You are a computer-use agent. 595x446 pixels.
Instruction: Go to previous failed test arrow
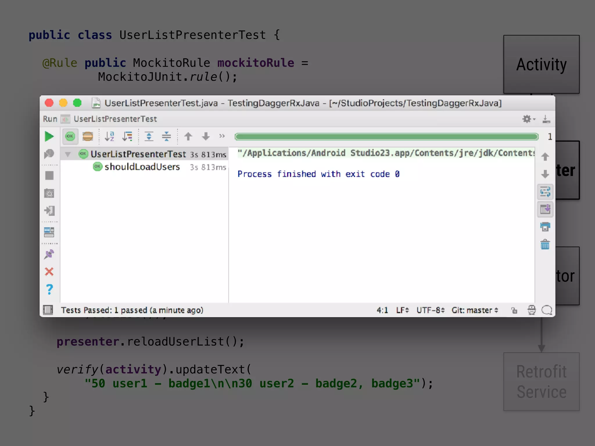click(188, 136)
